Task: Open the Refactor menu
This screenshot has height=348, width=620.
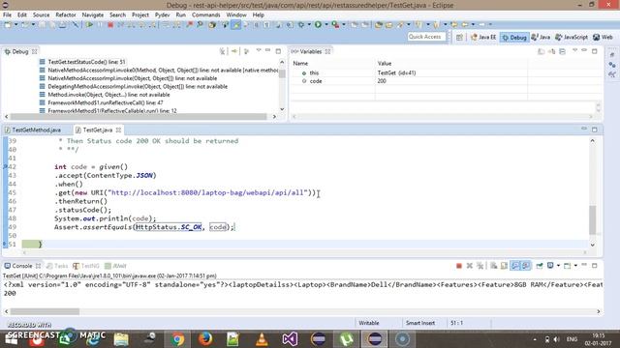Action: click(x=66, y=15)
